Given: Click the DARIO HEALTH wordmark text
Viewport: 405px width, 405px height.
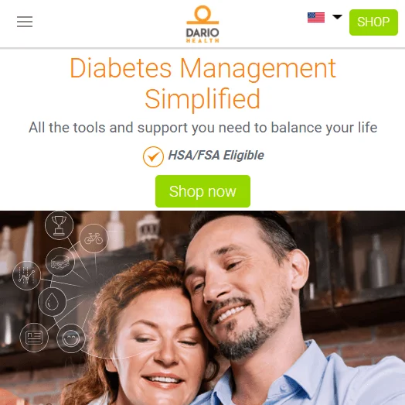Looking at the screenshot, I should click(202, 35).
